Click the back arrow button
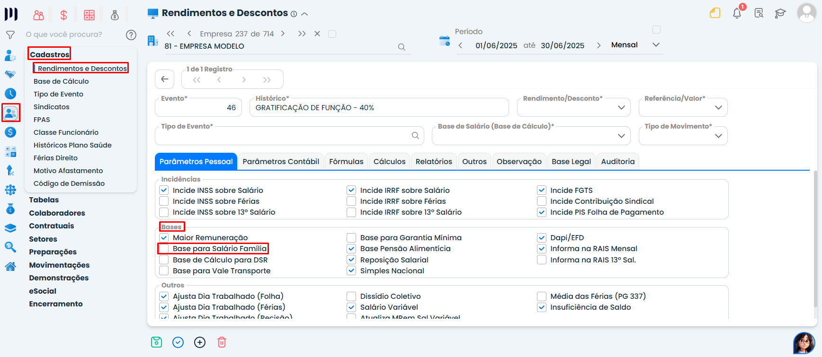This screenshot has height=357, width=822. pyautogui.click(x=165, y=79)
